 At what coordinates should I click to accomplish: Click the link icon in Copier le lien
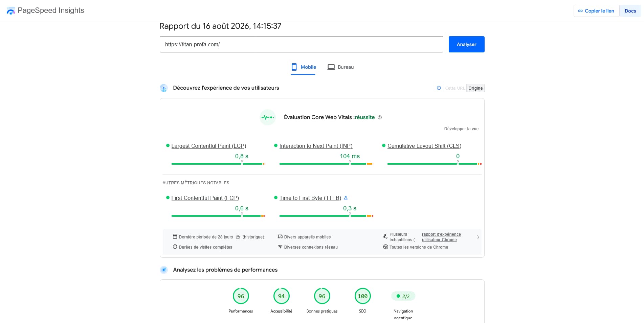tap(580, 11)
